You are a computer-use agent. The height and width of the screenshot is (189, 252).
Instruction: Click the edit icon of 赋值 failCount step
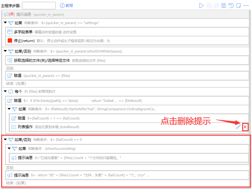pos(14,118)
